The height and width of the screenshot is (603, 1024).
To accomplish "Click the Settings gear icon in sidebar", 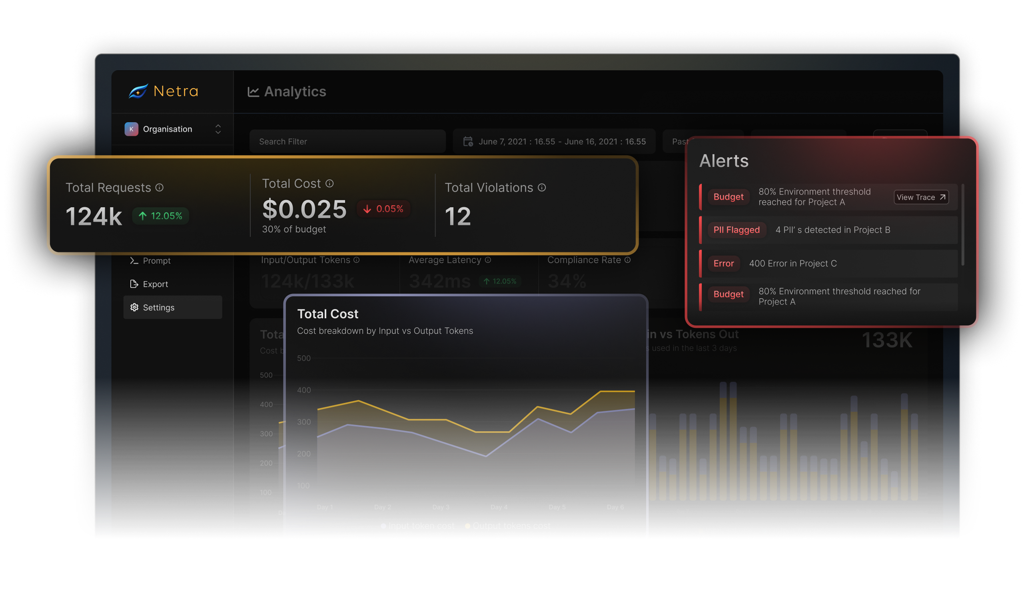I will coord(134,307).
